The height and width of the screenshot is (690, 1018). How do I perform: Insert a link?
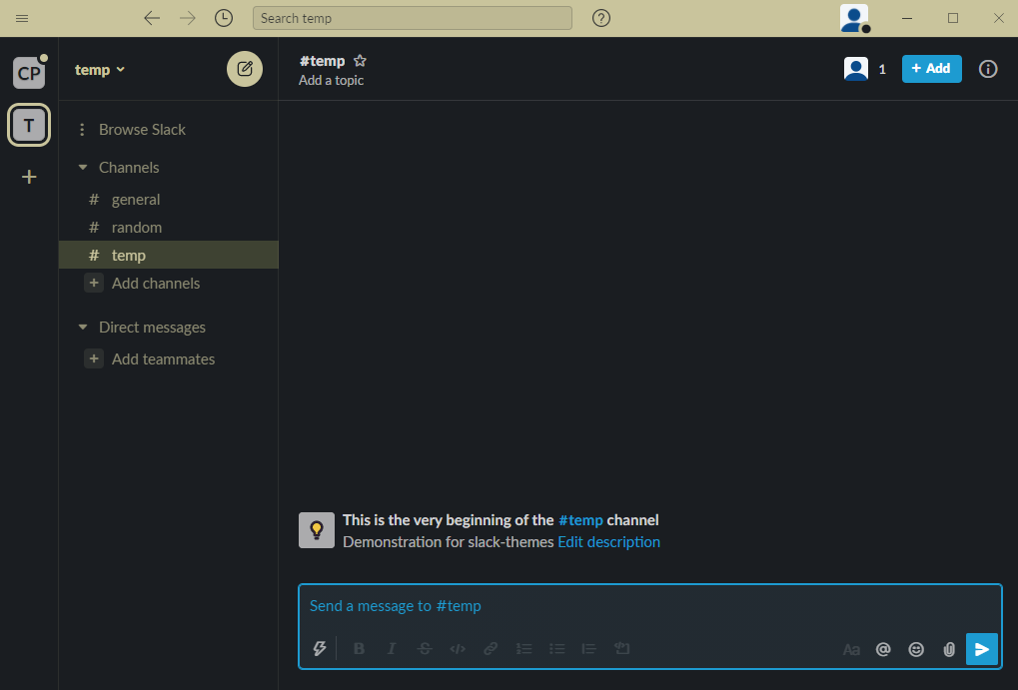click(x=491, y=648)
